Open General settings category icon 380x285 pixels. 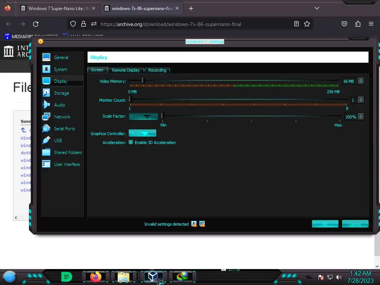[x=46, y=57]
